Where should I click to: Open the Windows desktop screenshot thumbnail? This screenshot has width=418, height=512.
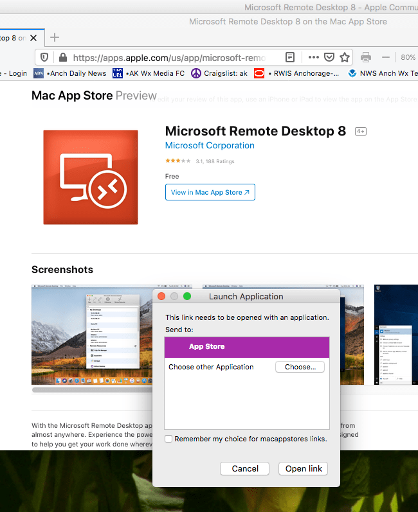(x=396, y=335)
